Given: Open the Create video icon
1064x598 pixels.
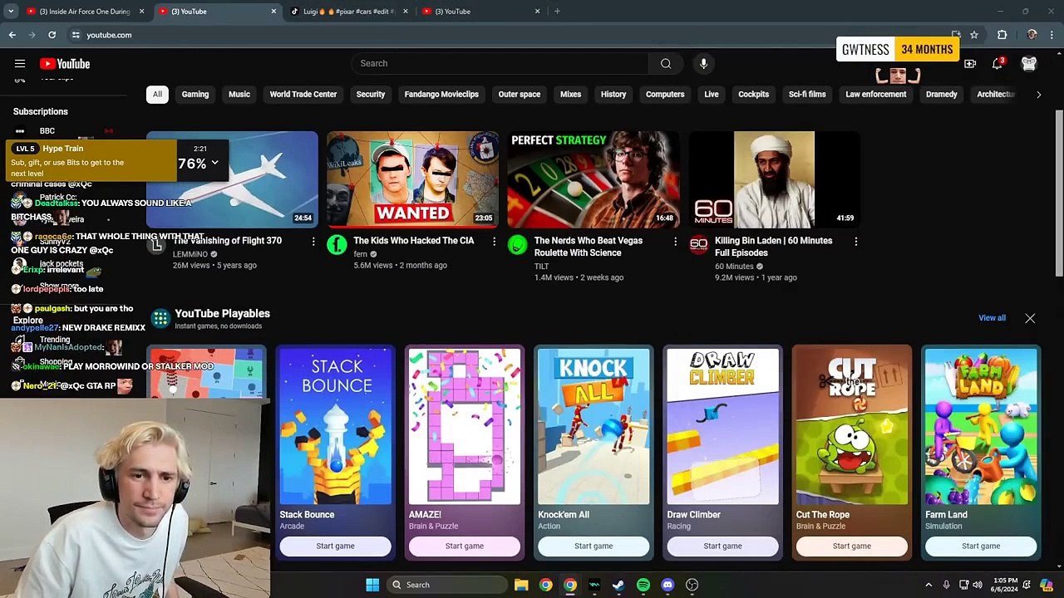Looking at the screenshot, I should pyautogui.click(x=970, y=64).
